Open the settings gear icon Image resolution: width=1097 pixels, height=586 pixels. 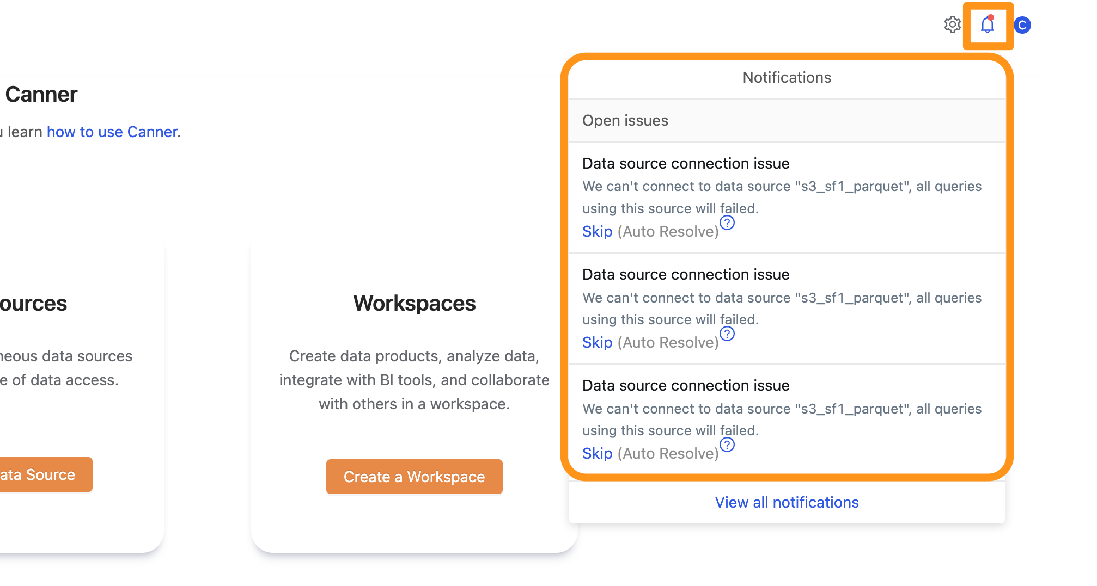pos(952,24)
